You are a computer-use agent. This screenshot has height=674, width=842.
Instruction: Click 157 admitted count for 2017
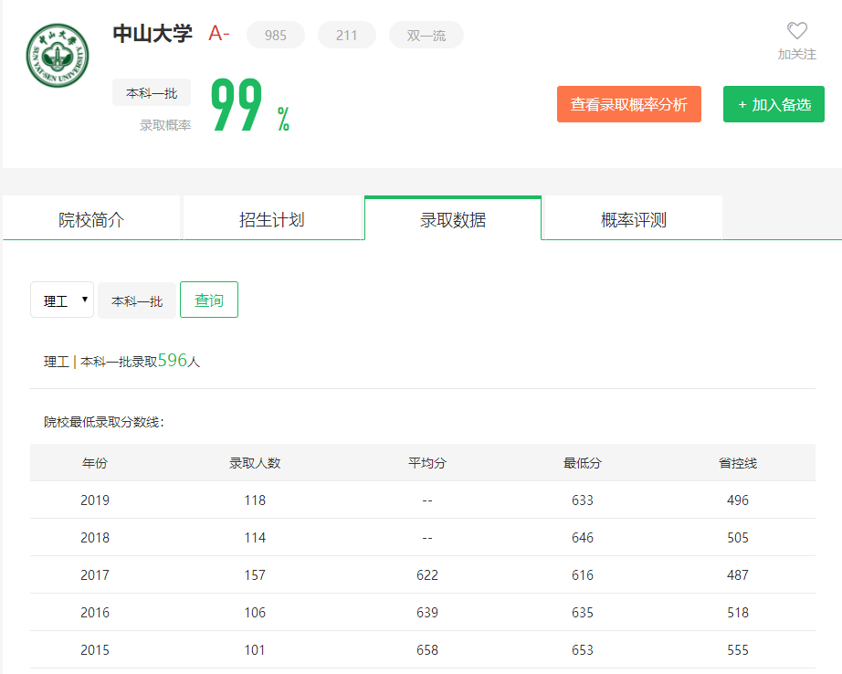pyautogui.click(x=255, y=575)
